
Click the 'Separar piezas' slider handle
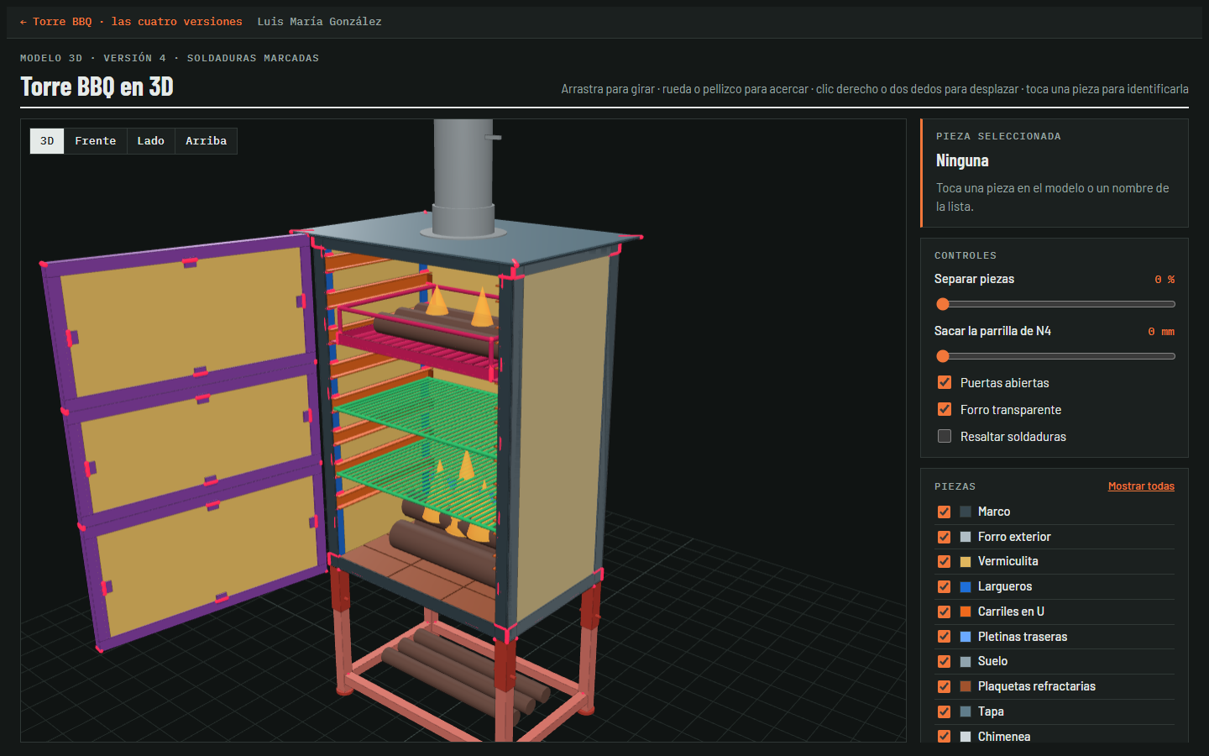(943, 304)
